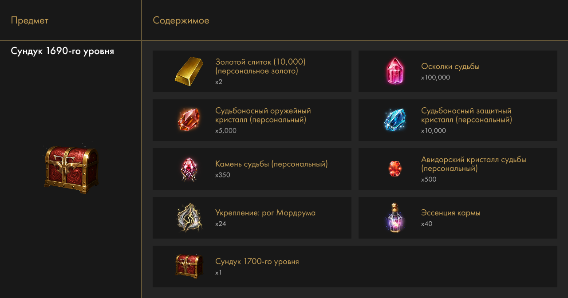
Task: Click the Сундук 1700-го уровня item name
Action: (x=257, y=262)
